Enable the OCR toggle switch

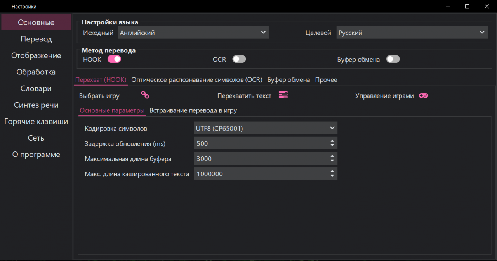[x=239, y=59]
